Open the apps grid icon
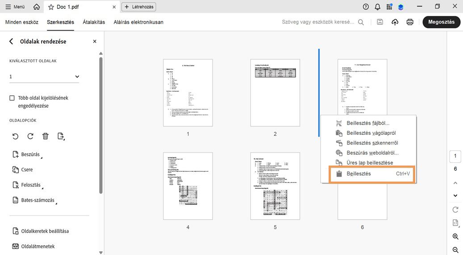Image resolution: width=463 pixels, height=255 pixels. [389, 7]
